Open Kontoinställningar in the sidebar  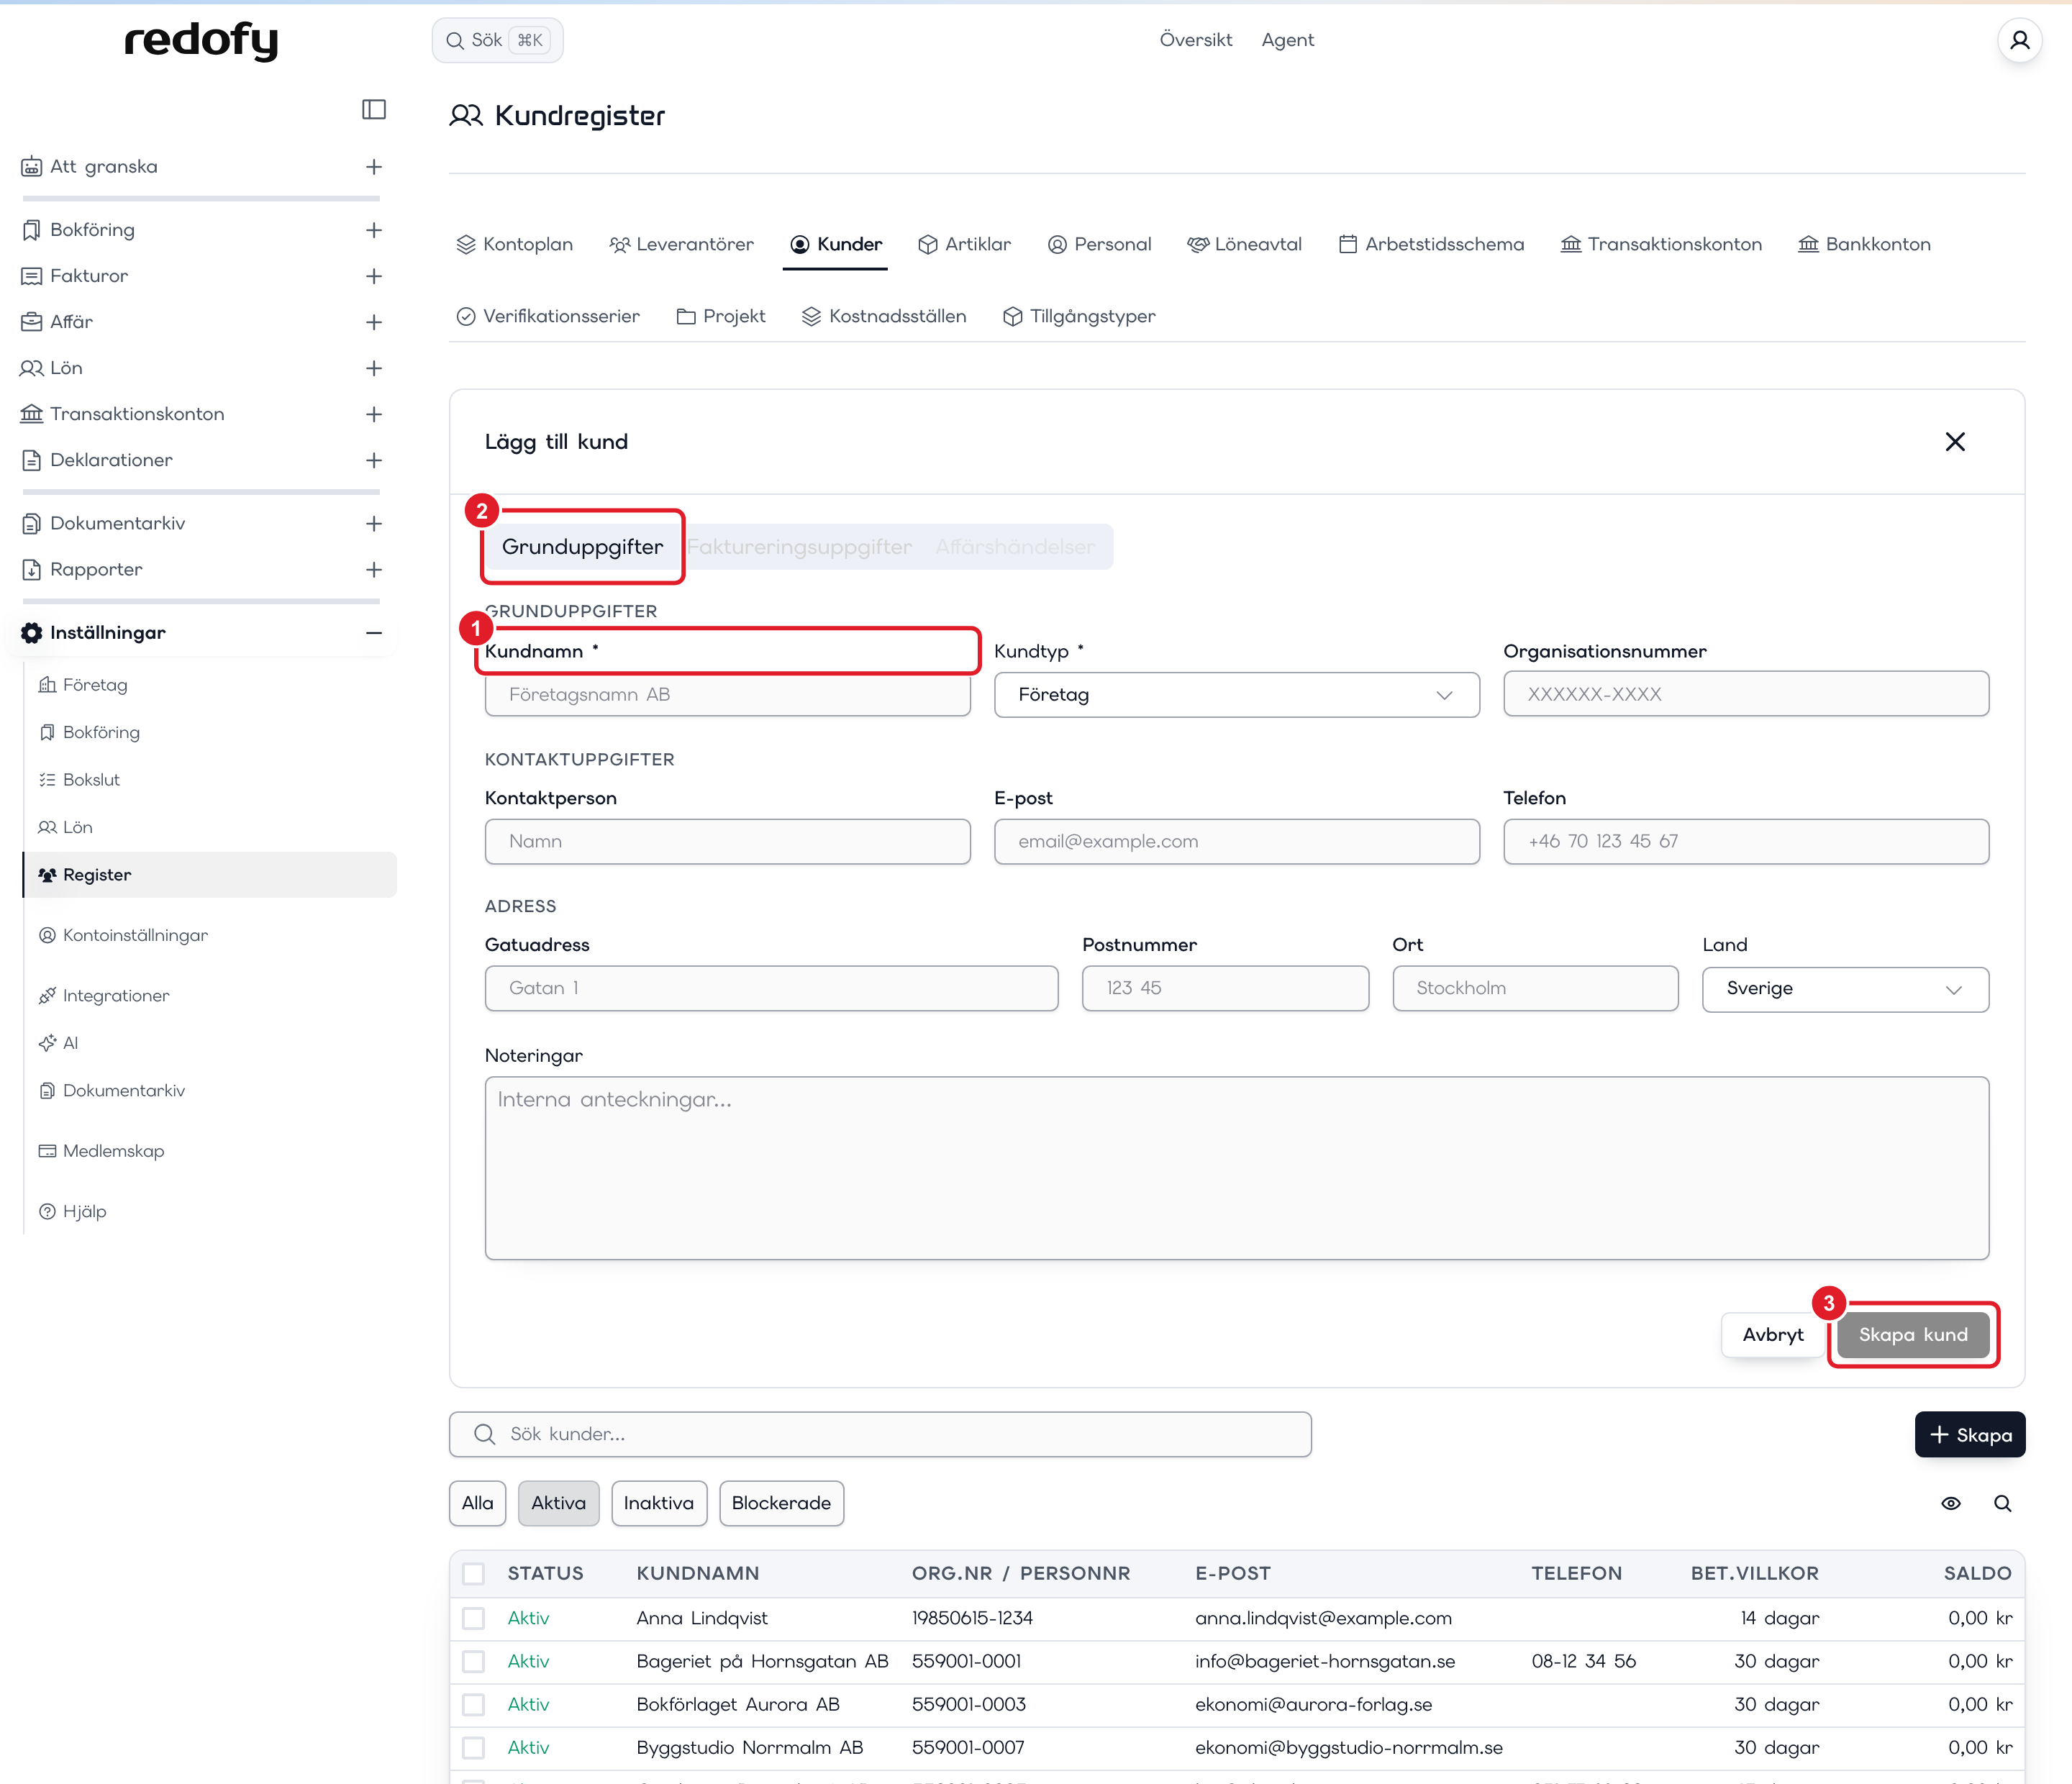click(135, 935)
